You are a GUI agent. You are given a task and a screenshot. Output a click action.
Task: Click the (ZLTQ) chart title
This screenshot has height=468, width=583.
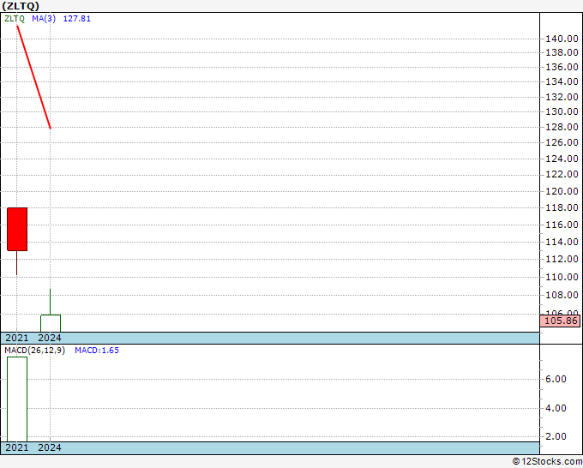[21, 6]
